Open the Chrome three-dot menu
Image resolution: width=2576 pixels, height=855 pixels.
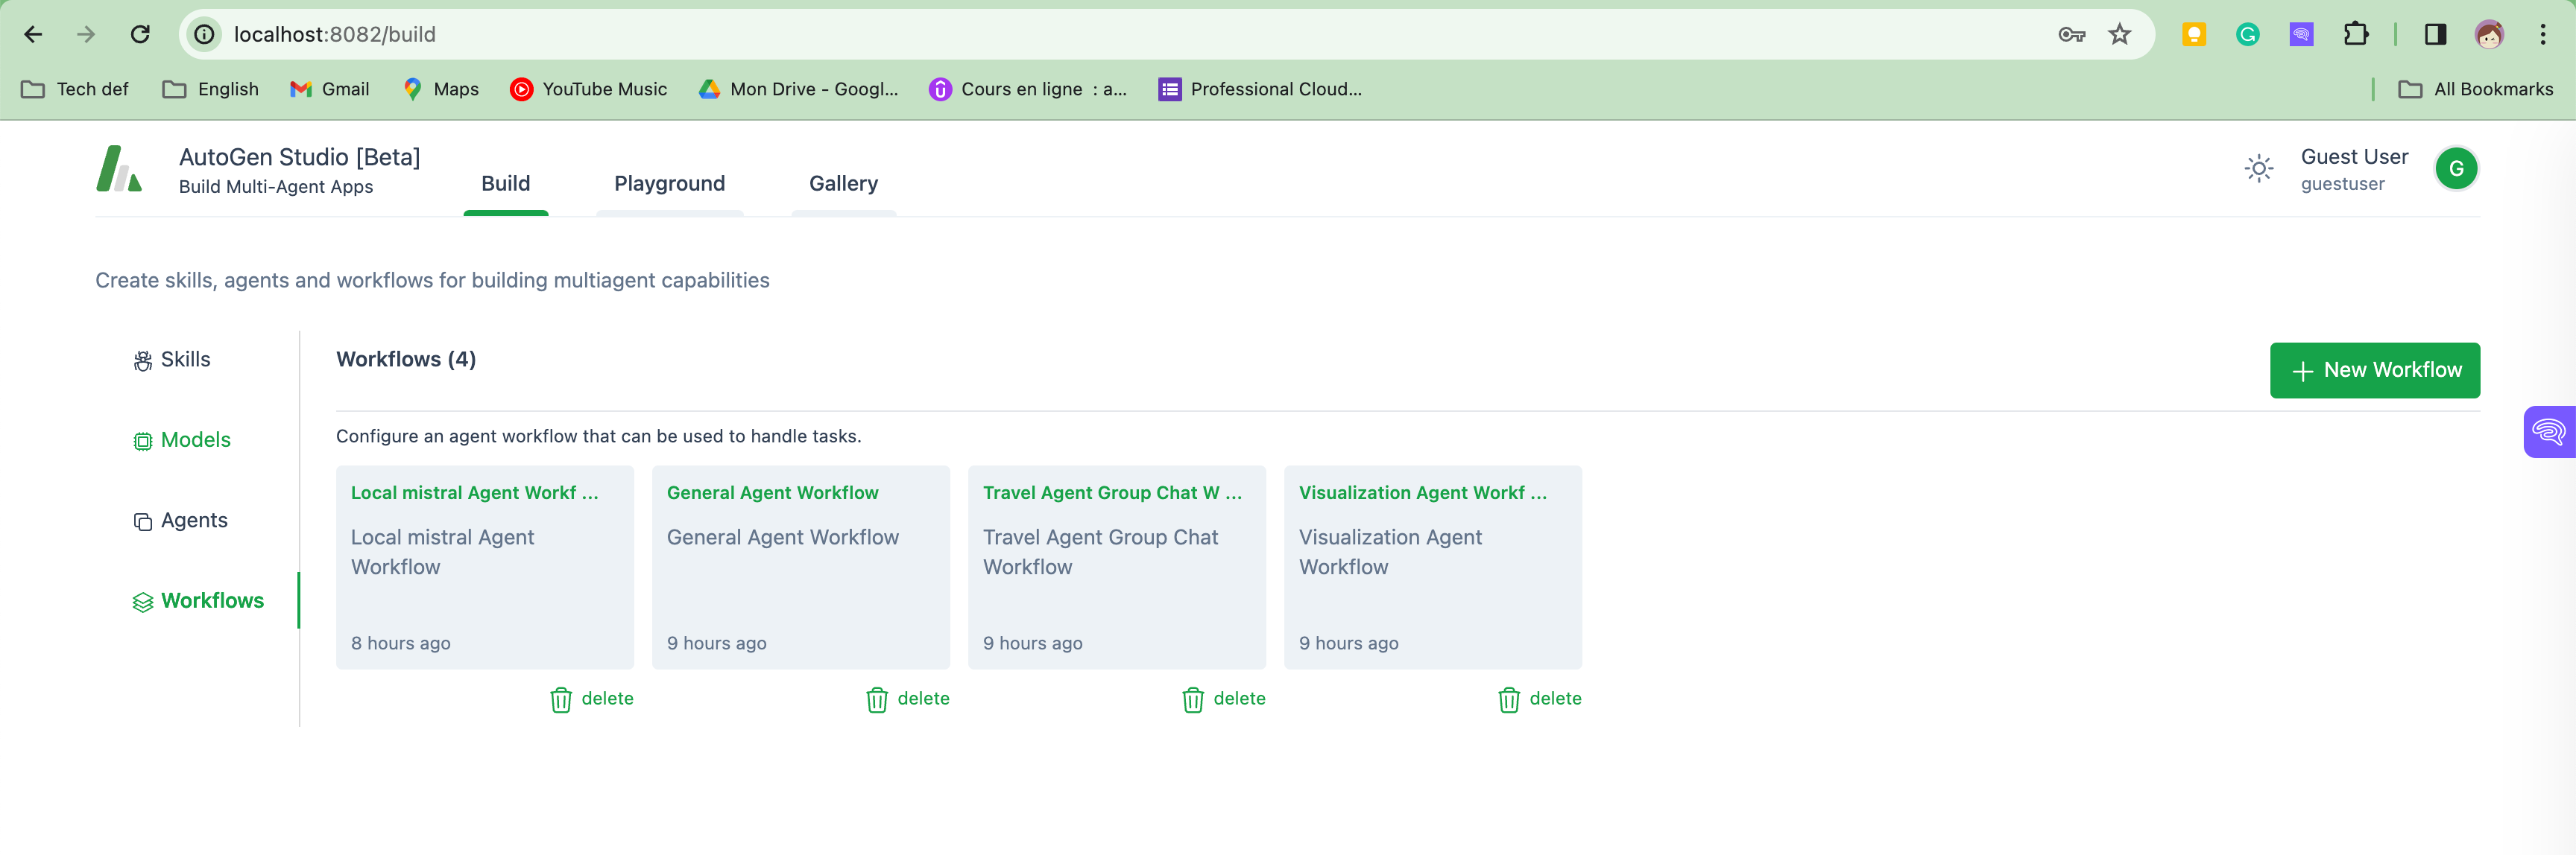2542,34
